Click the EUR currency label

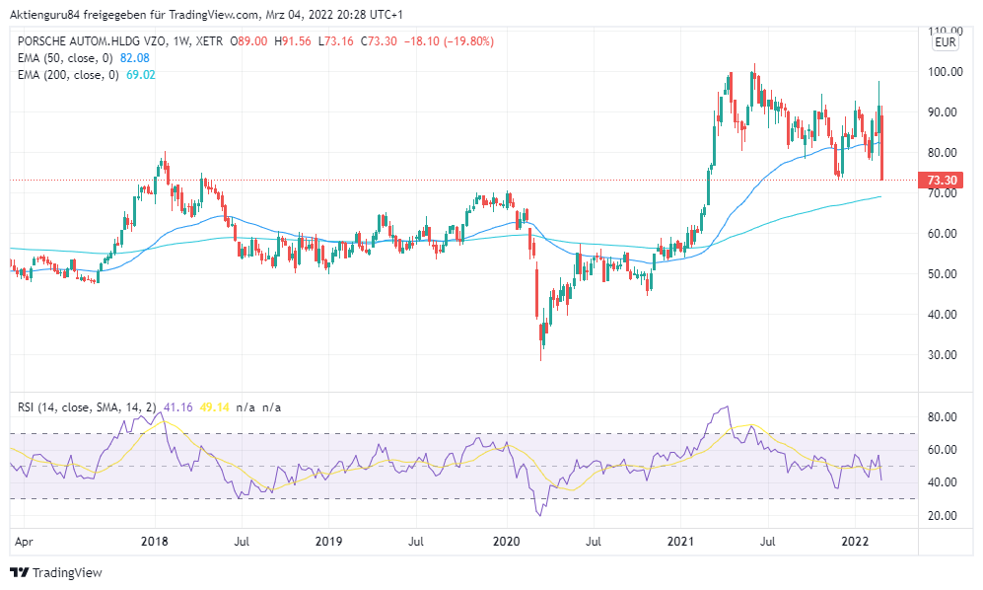(946, 42)
